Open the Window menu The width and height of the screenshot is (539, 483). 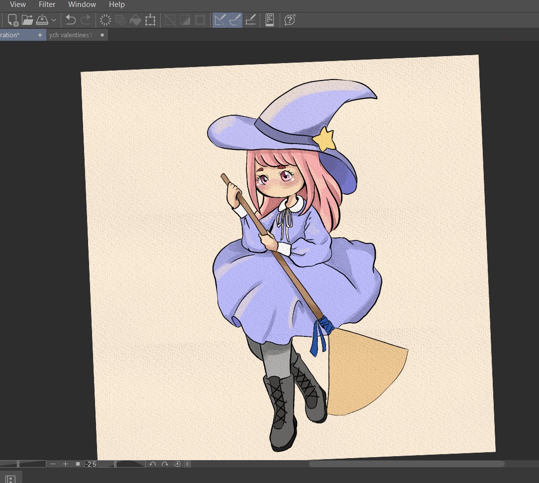(82, 4)
